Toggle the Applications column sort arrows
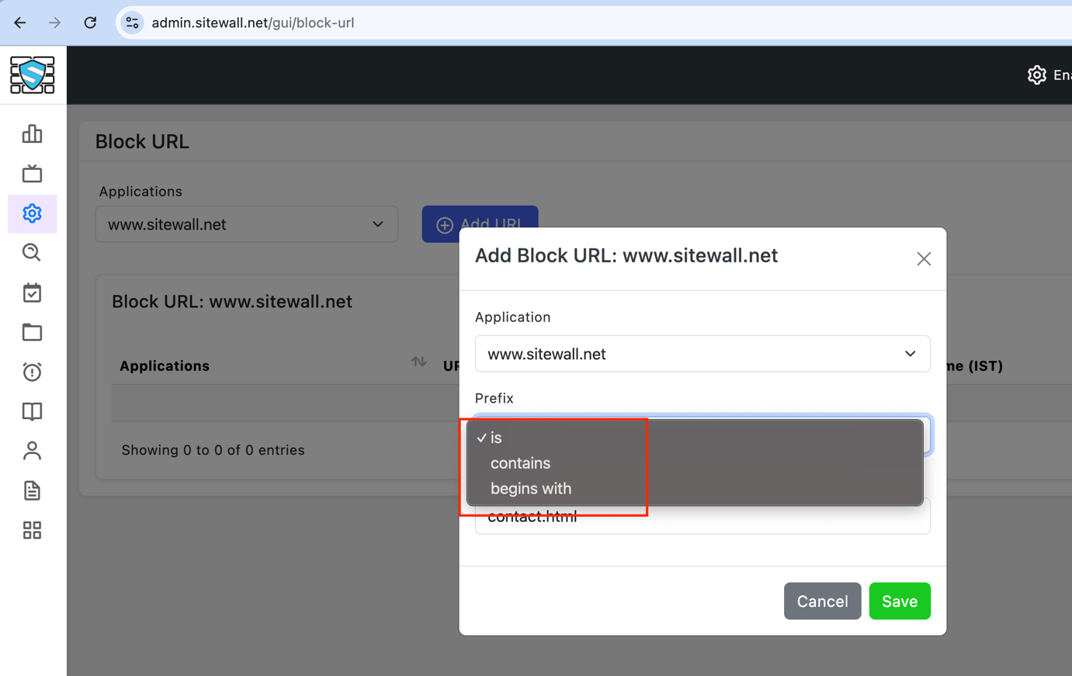Image resolution: width=1072 pixels, height=676 pixels. [418, 361]
